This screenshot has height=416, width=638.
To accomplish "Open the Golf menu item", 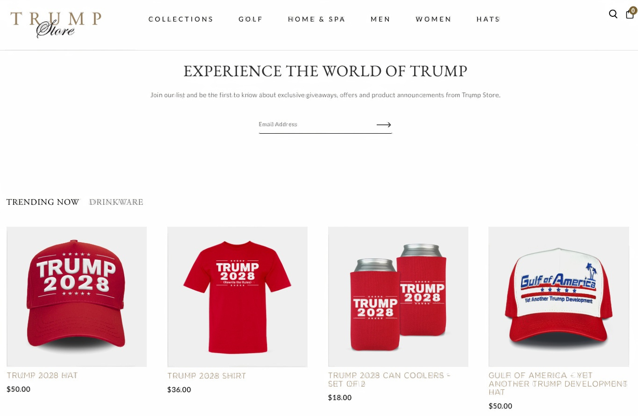I will click(x=251, y=19).
